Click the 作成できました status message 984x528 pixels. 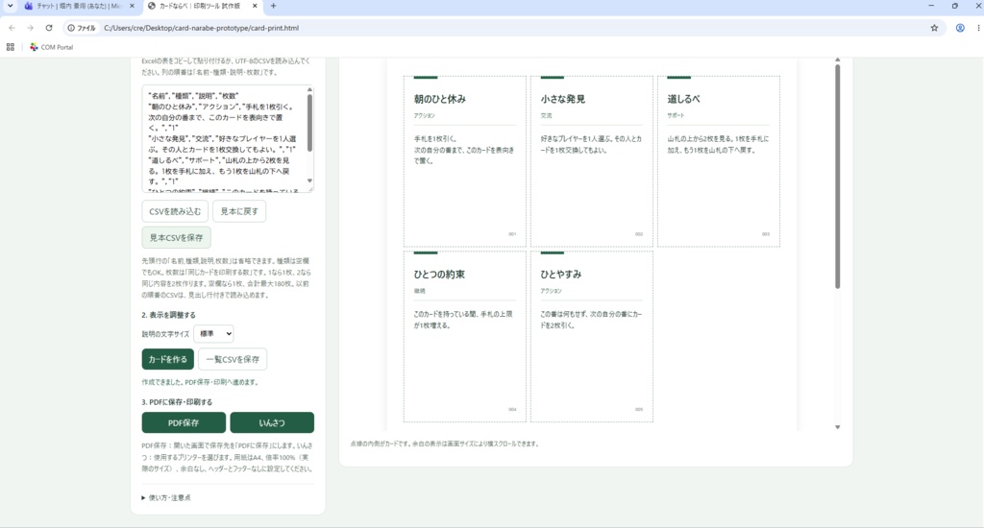200,382
